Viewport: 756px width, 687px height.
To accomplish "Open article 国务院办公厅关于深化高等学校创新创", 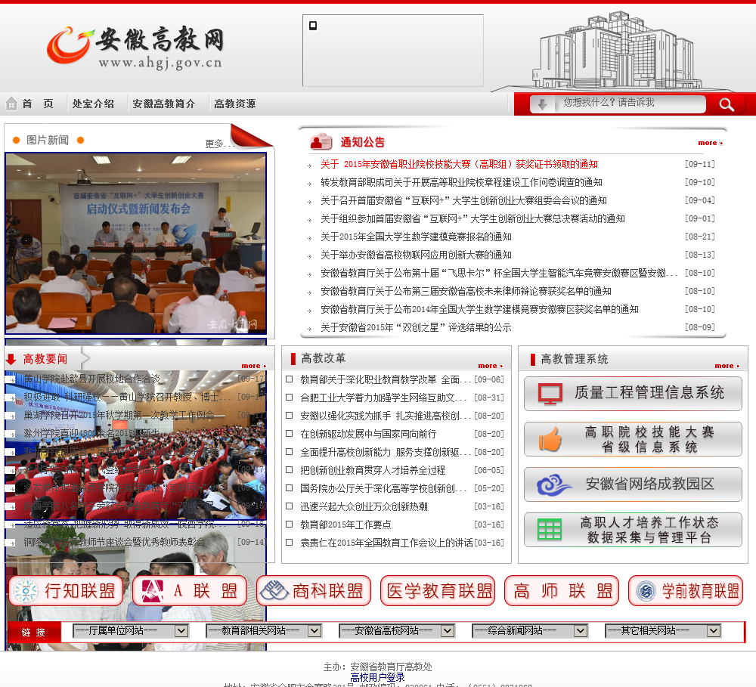I will point(383,488).
